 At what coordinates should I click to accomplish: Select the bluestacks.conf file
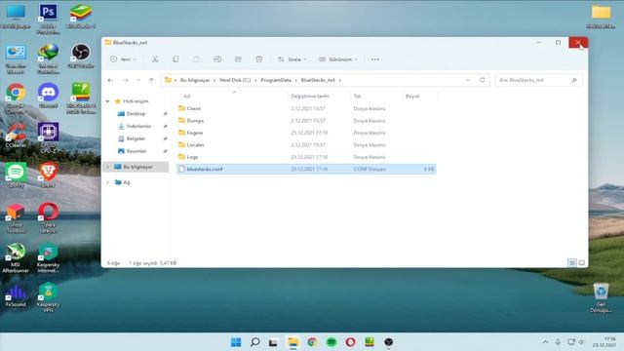[x=306, y=169]
